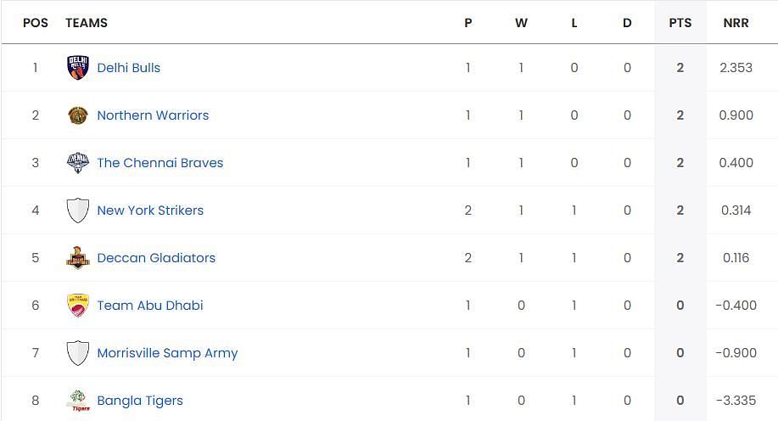Click the Morrisville Samp Army shield icon
This screenshot has height=421, width=778.
coord(78,353)
